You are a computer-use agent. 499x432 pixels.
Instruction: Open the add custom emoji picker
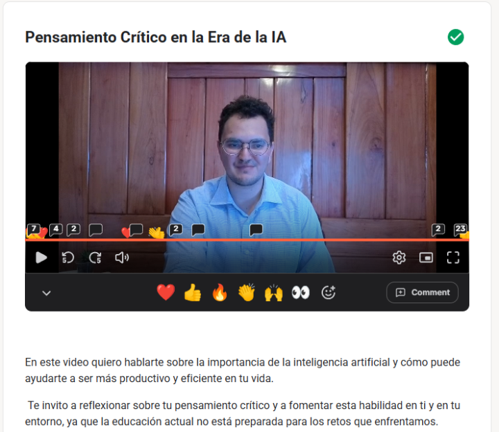click(x=328, y=292)
